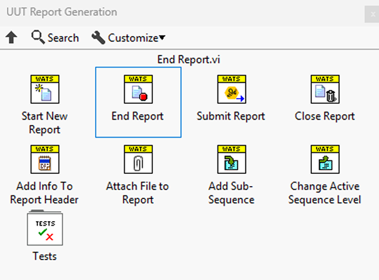Click the wrench icon beside Customize

99,38
